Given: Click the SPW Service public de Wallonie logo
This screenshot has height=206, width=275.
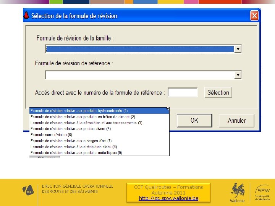Looking at the screenshot, I should click(262, 192).
